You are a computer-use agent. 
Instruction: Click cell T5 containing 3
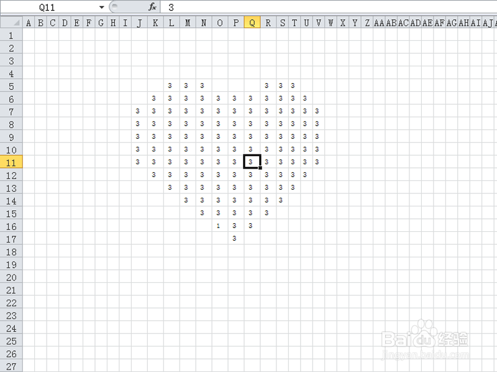[x=294, y=86]
